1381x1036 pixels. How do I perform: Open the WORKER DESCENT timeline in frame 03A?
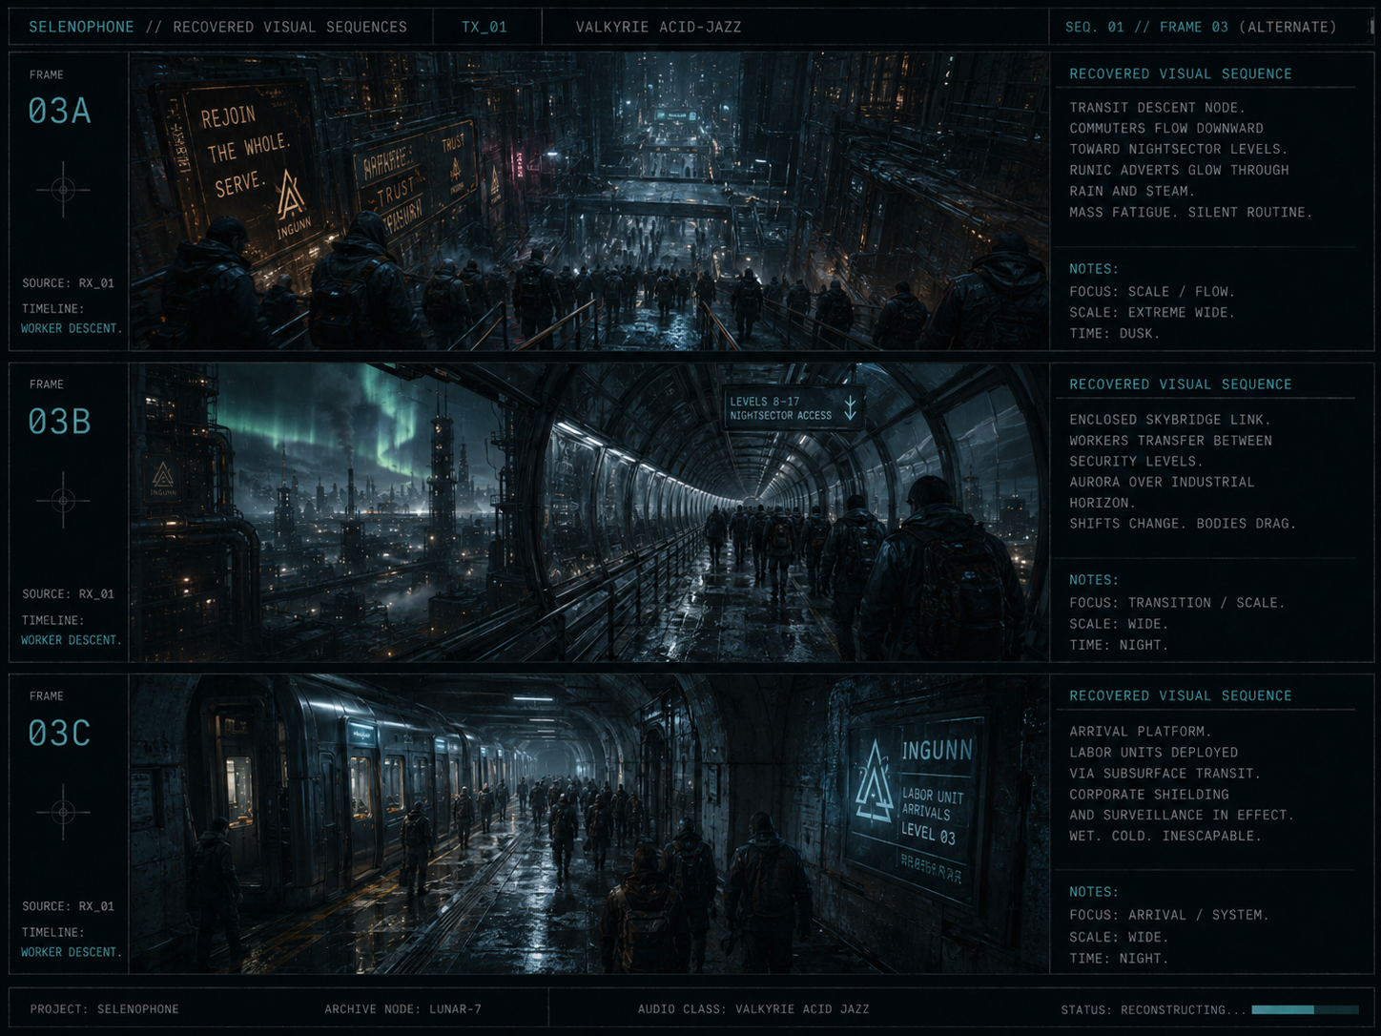72,328
